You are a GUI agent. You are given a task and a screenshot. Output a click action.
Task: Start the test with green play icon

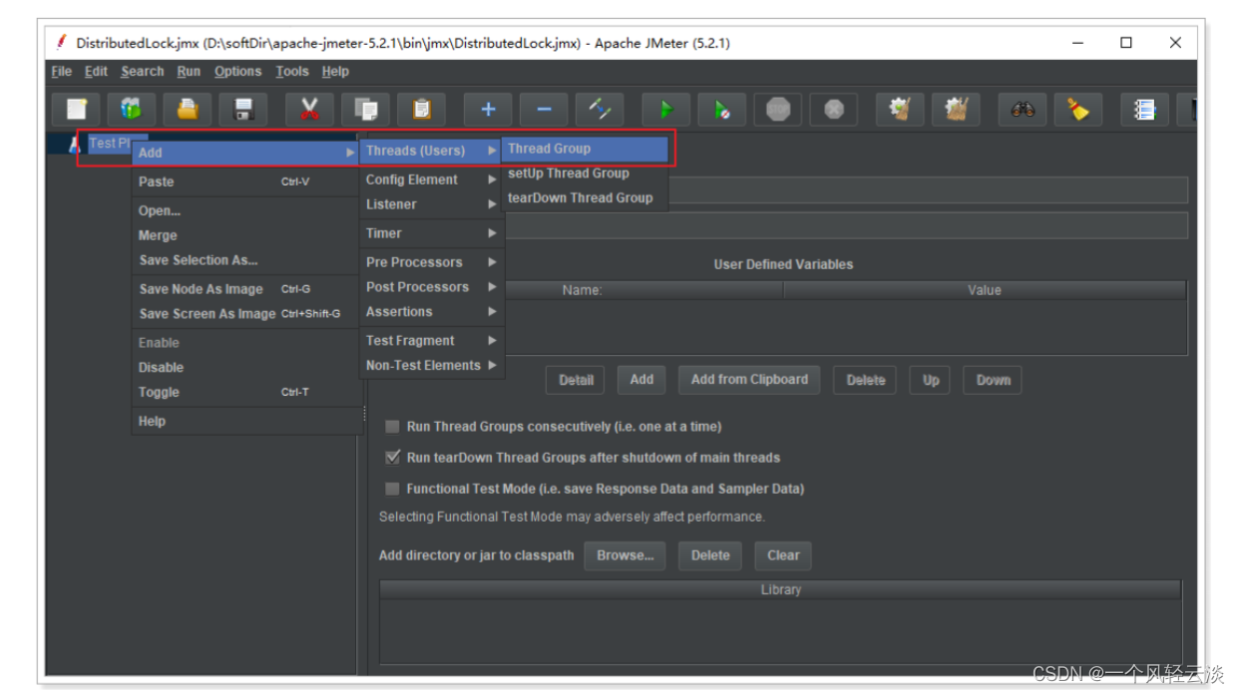[x=666, y=109]
